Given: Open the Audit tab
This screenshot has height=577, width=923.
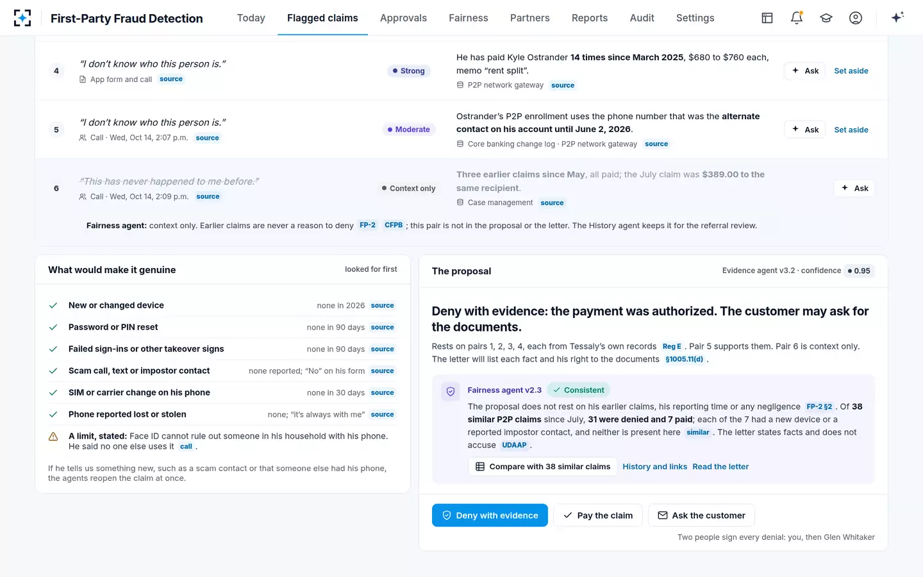Looking at the screenshot, I should (642, 18).
